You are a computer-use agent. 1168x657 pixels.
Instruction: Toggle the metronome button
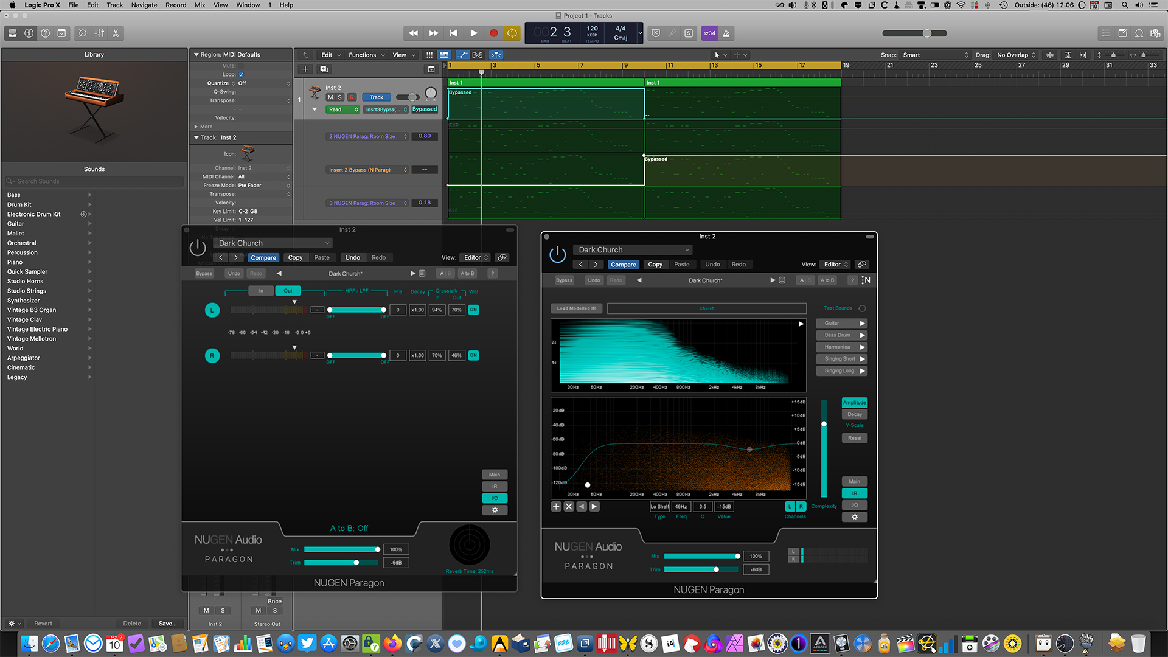(x=726, y=33)
